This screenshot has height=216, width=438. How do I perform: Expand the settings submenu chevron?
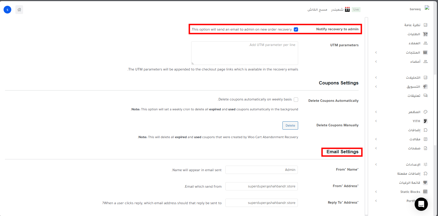point(376,165)
